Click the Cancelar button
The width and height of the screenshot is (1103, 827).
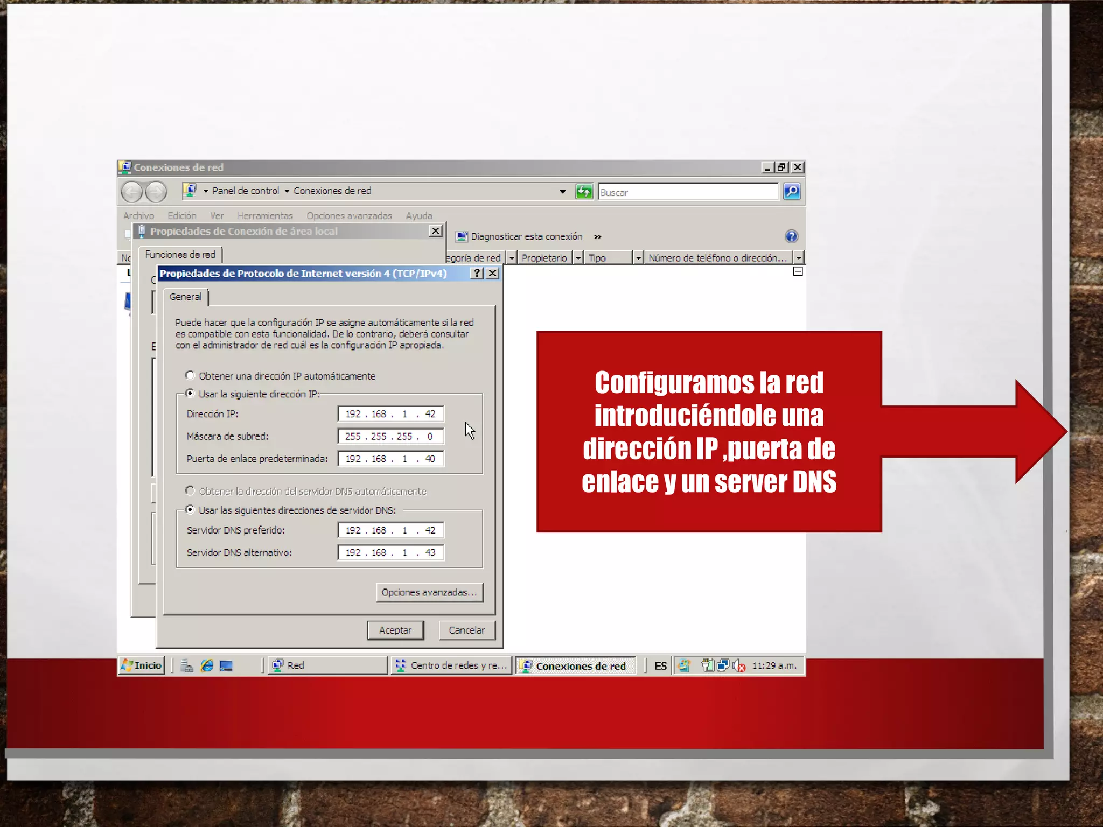[x=467, y=630]
